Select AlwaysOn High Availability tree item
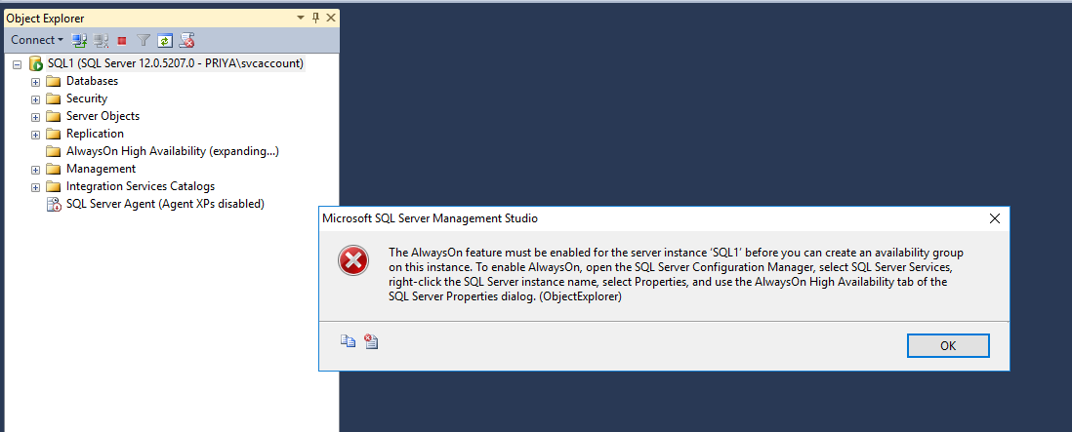1072x432 pixels. tap(172, 151)
